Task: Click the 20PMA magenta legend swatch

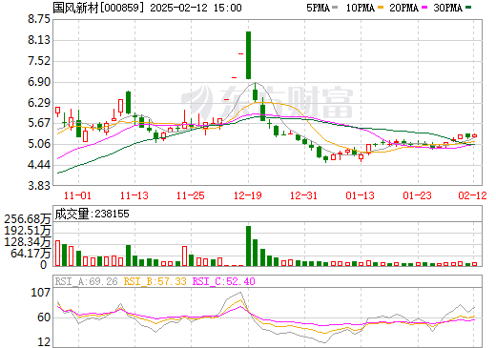Action: click(x=424, y=8)
